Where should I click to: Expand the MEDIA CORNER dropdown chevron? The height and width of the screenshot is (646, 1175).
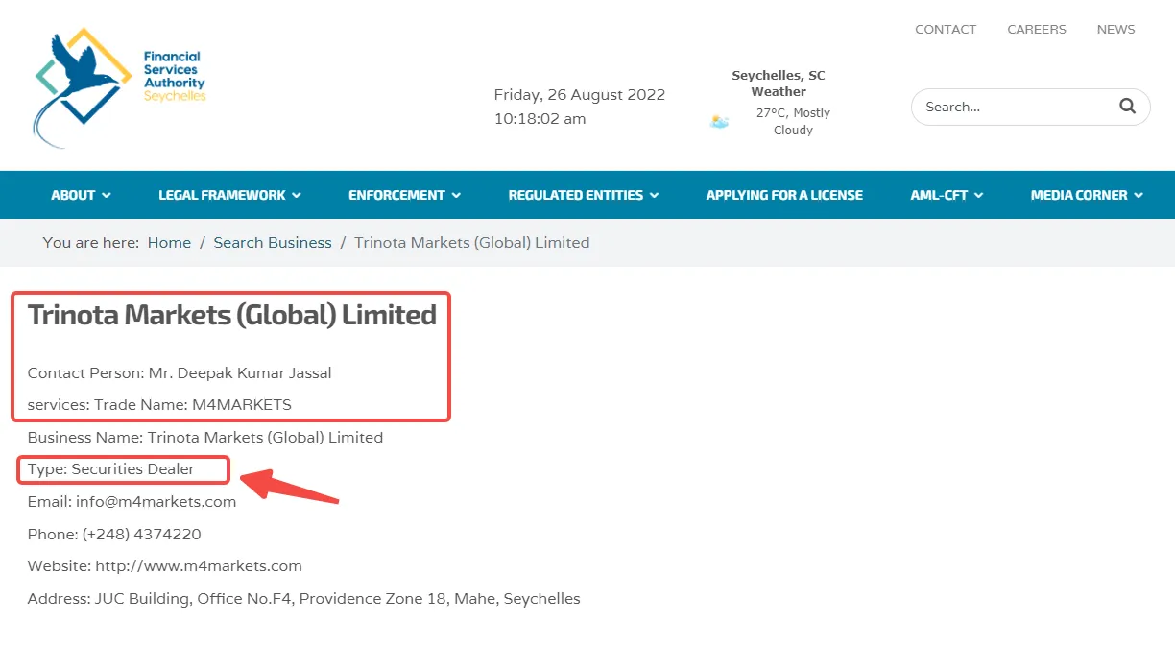pyautogui.click(x=1139, y=195)
